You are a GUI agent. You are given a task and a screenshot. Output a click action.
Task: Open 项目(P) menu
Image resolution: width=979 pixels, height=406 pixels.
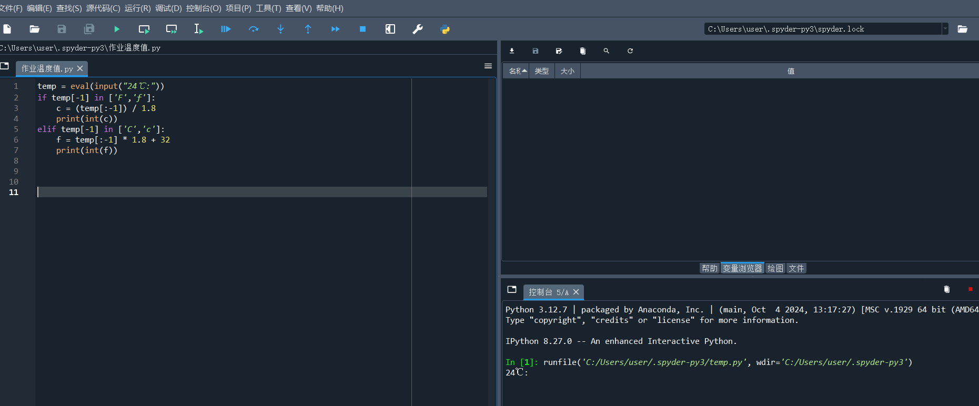point(238,8)
